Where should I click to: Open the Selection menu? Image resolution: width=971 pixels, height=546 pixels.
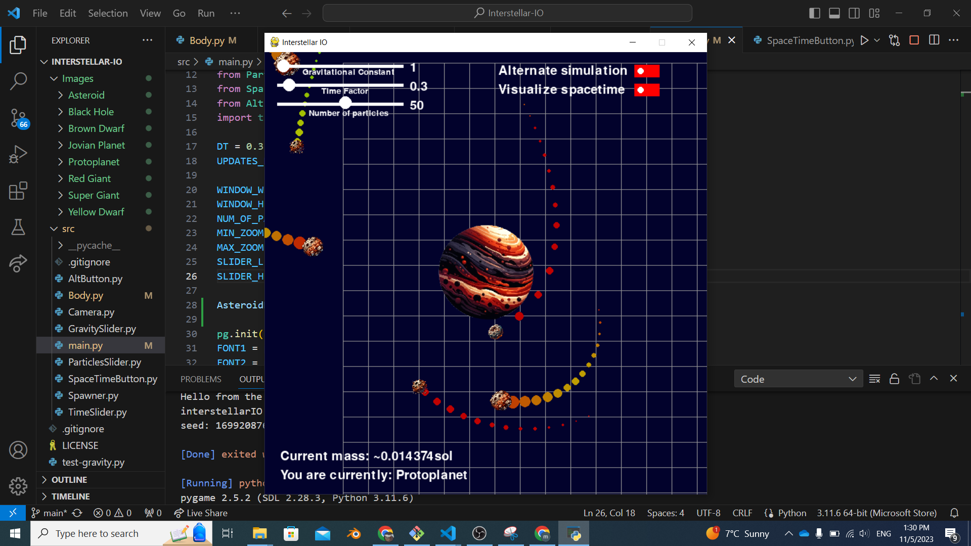[108, 13]
